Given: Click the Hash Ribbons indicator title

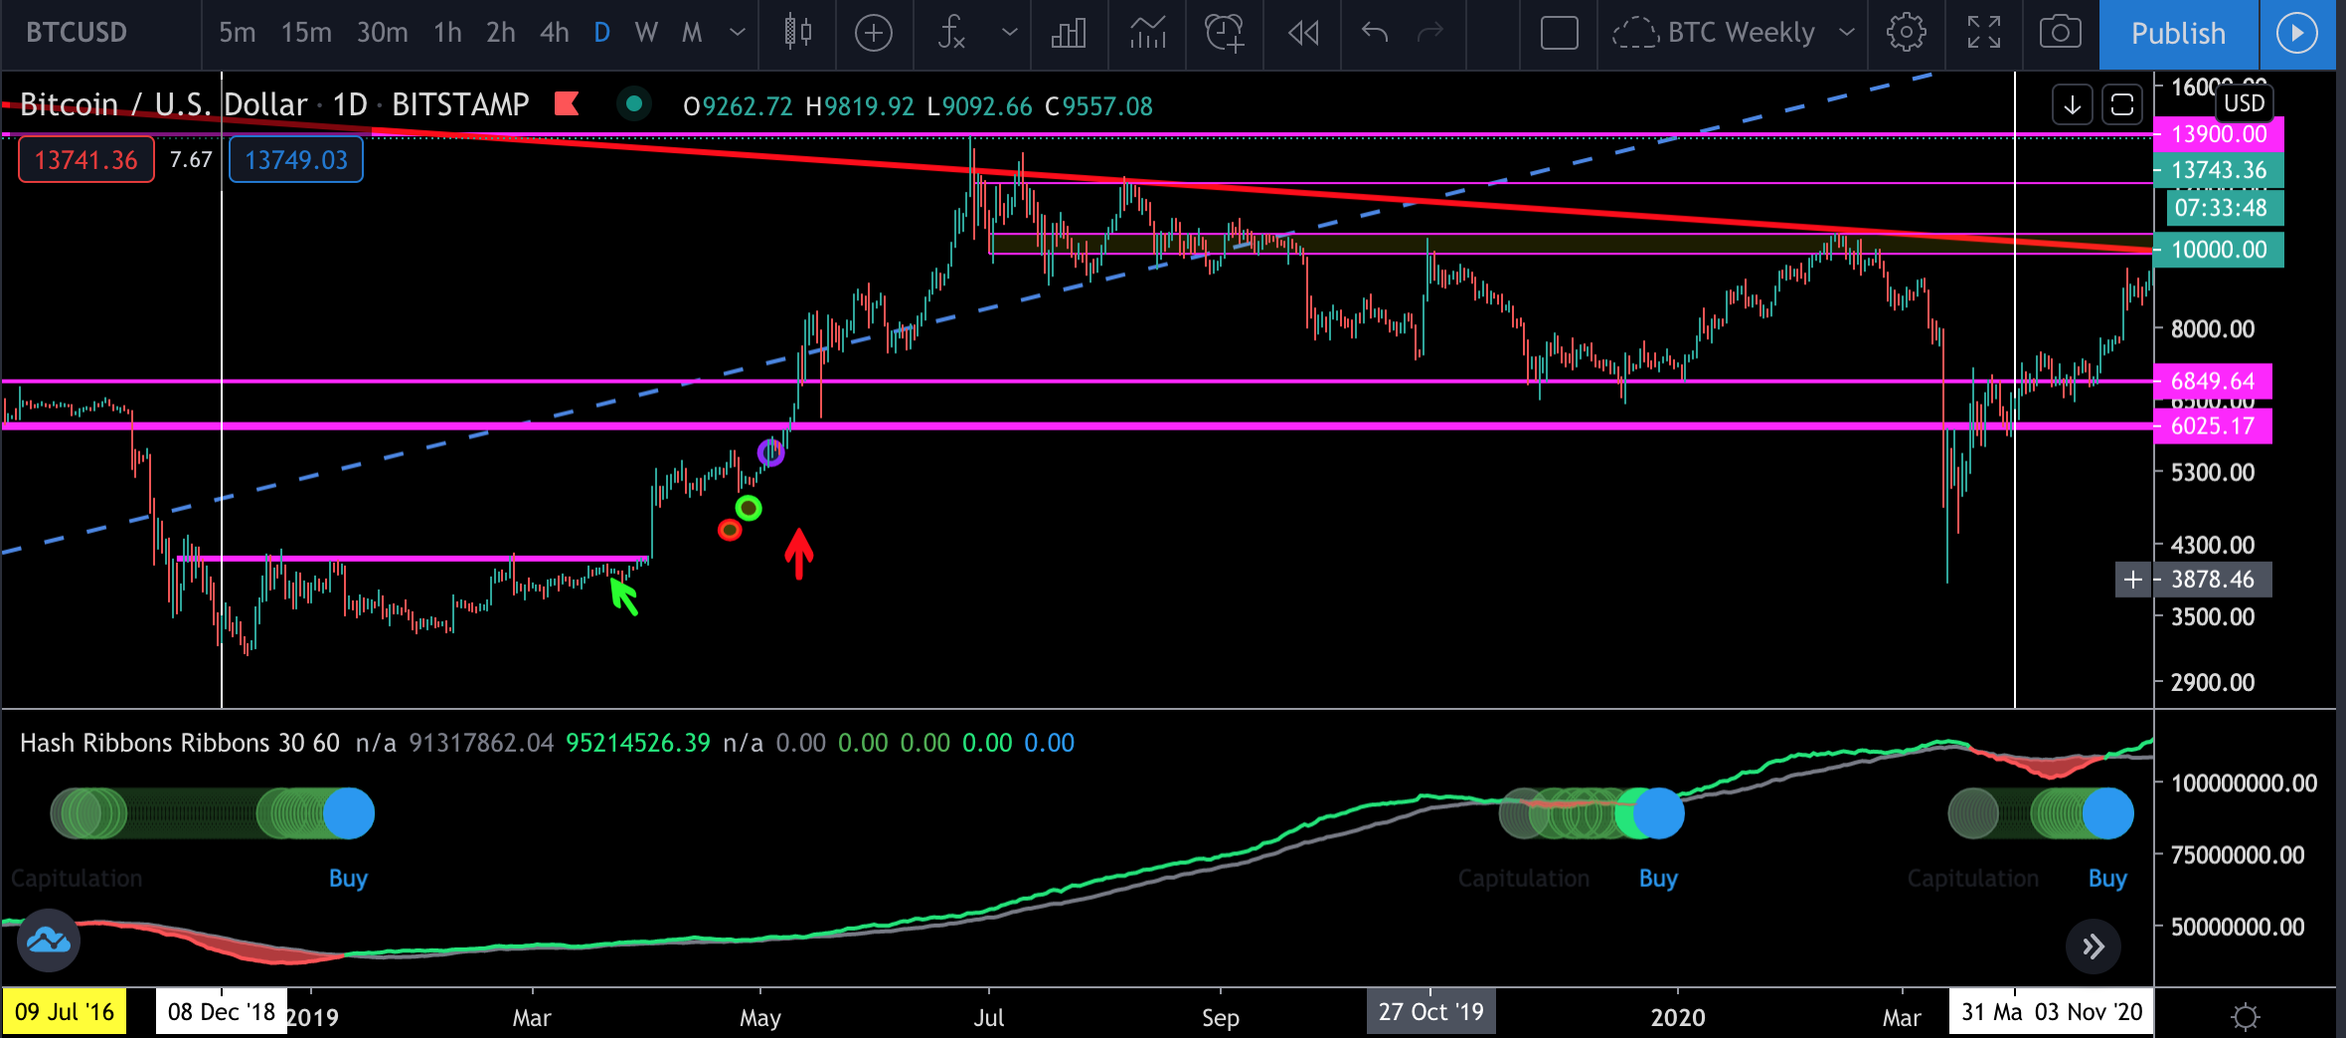Looking at the screenshot, I should click(180, 743).
